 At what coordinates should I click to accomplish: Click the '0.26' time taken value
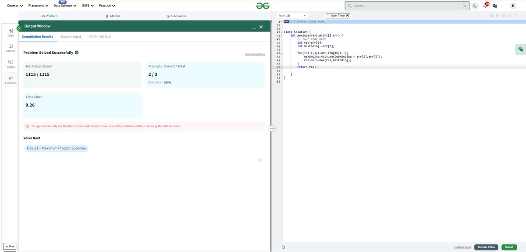click(x=30, y=105)
